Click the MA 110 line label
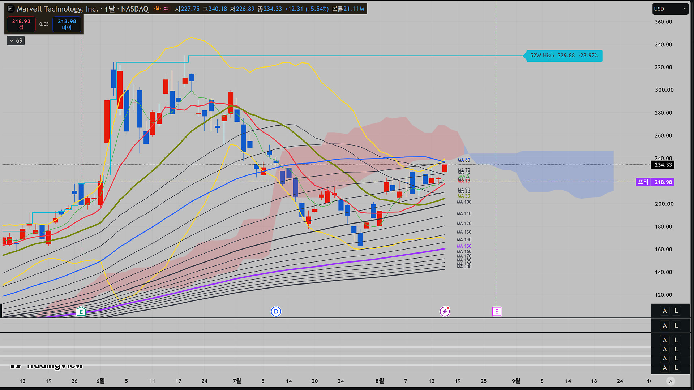694x390 pixels. point(464,213)
